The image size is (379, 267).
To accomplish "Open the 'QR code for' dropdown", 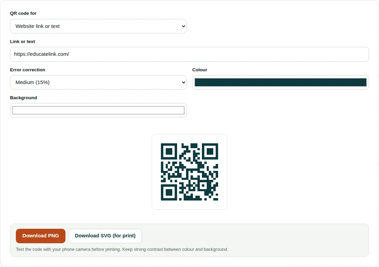I will 98,26.
